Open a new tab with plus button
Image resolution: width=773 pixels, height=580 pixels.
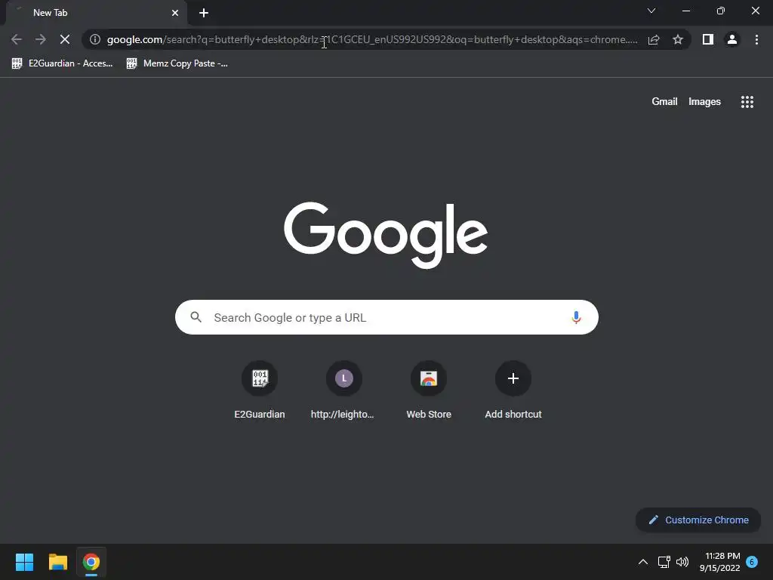[204, 13]
